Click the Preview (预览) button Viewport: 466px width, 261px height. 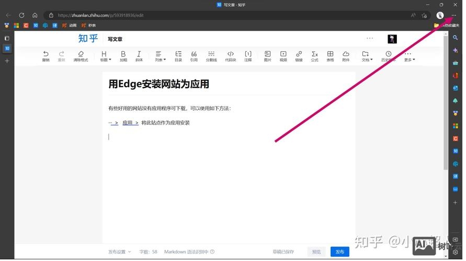tap(316, 252)
